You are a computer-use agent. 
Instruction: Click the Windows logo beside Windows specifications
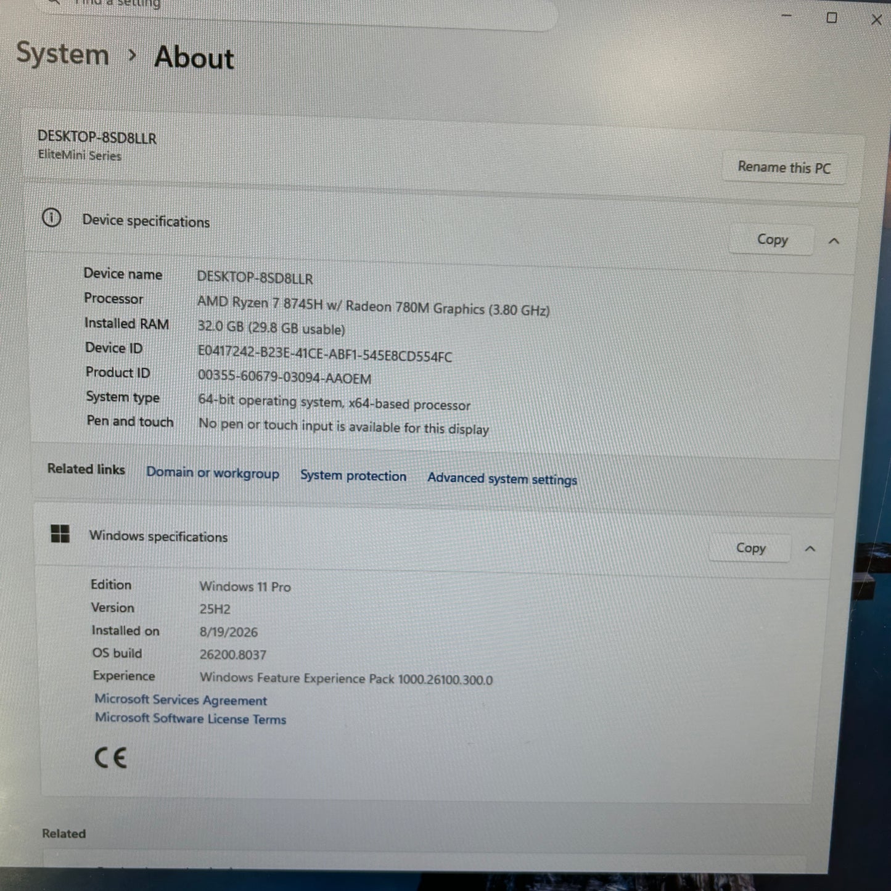pos(60,534)
